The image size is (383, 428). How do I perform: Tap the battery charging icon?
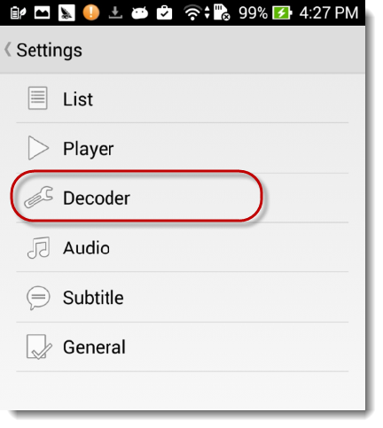[282, 13]
